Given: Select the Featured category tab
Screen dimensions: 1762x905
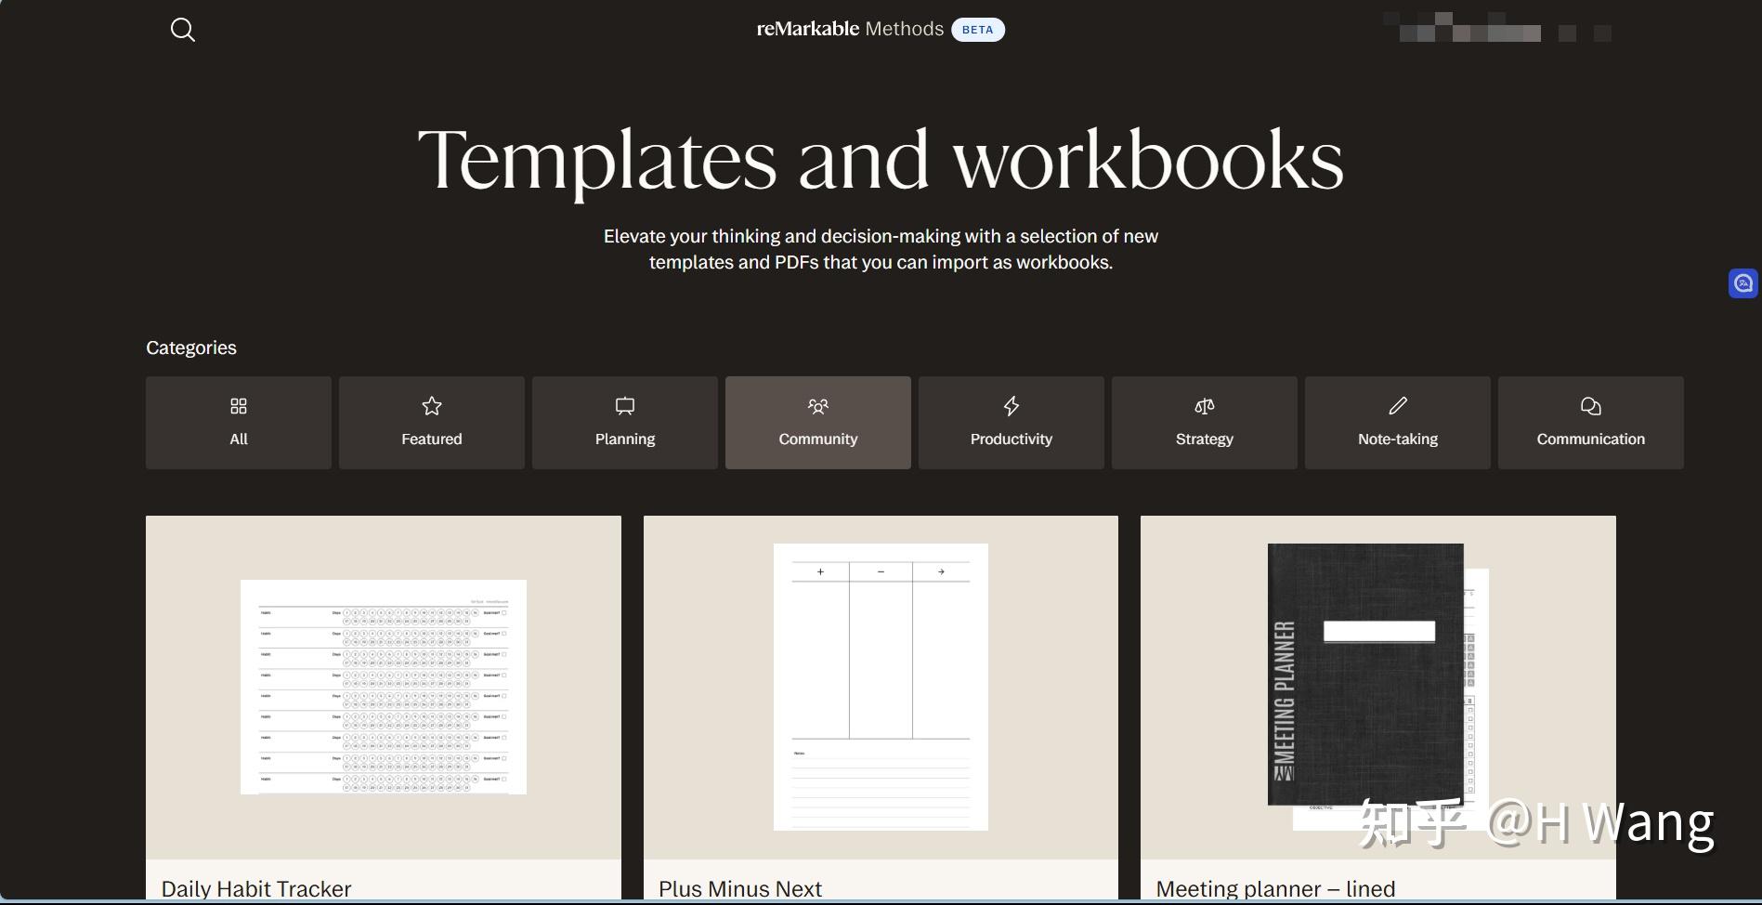Looking at the screenshot, I should pyautogui.click(x=432, y=423).
